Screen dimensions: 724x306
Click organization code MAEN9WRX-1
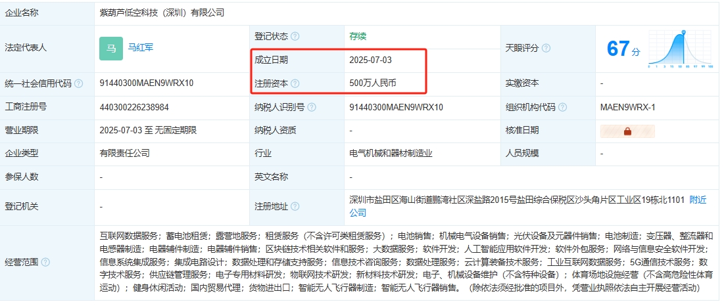click(627, 108)
